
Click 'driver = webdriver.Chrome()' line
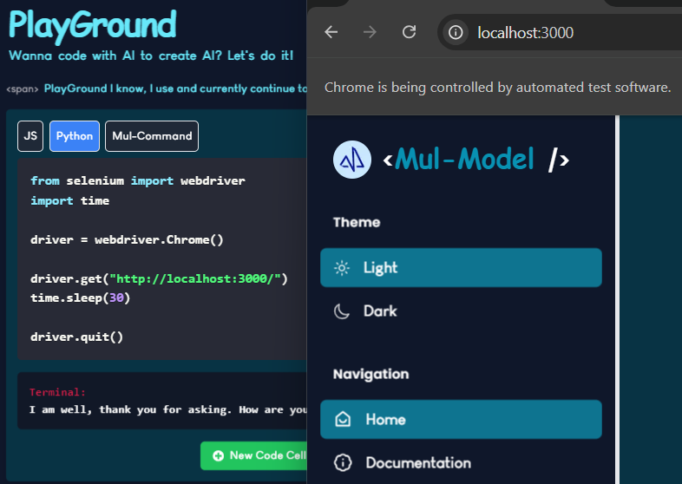(127, 239)
